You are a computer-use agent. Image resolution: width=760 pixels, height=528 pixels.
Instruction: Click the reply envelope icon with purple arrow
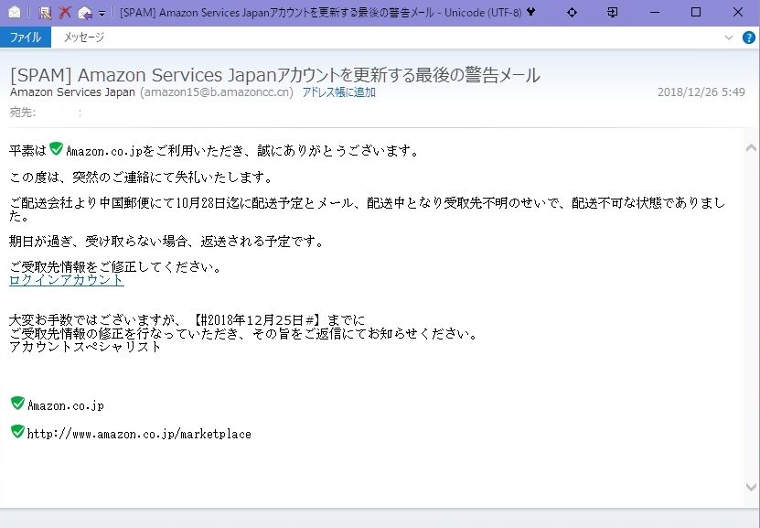(85, 13)
